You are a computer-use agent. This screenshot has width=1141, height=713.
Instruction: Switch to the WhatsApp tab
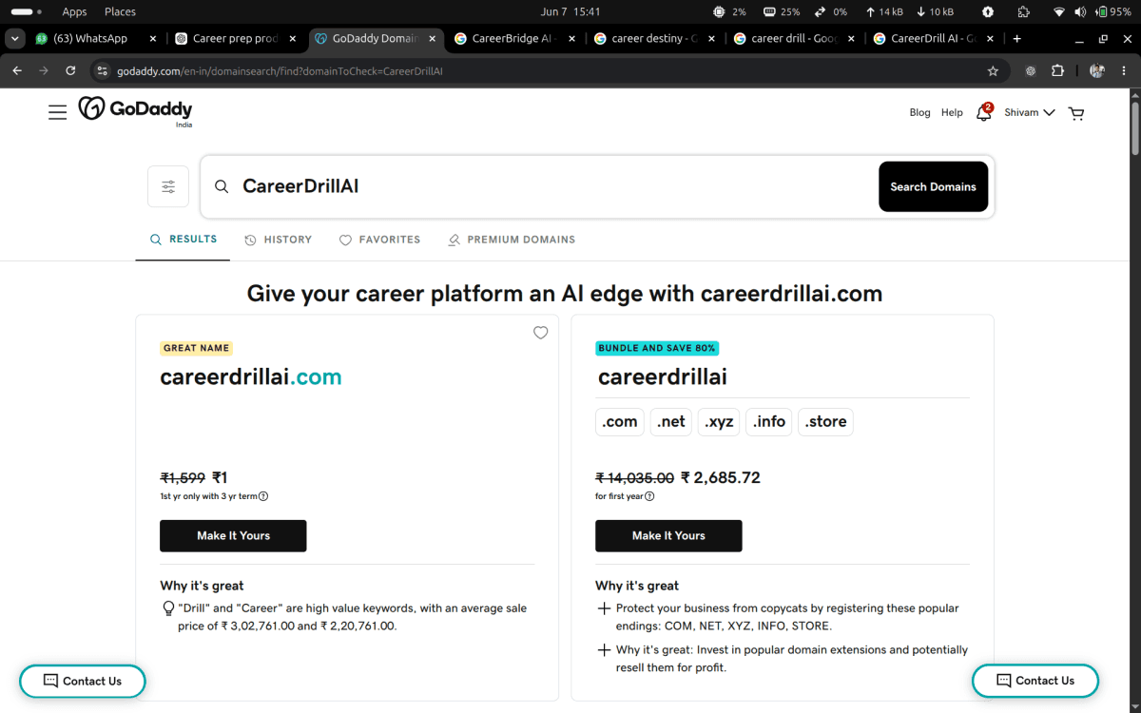(x=94, y=39)
